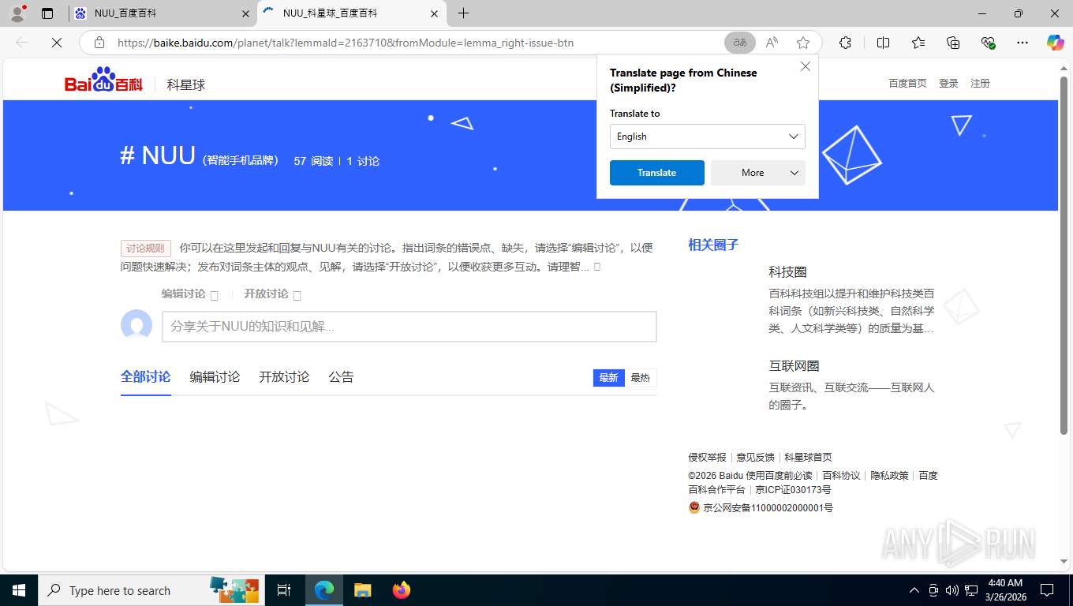Open Split screen icon
Image resolution: width=1073 pixels, height=606 pixels.
[x=883, y=43]
